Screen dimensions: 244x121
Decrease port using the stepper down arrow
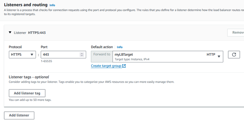pos(82,55)
